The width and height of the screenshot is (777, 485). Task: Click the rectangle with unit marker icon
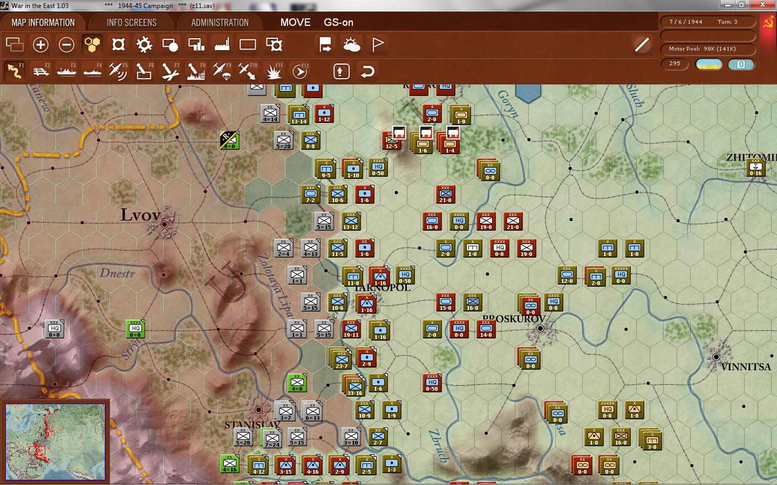[x=274, y=44]
